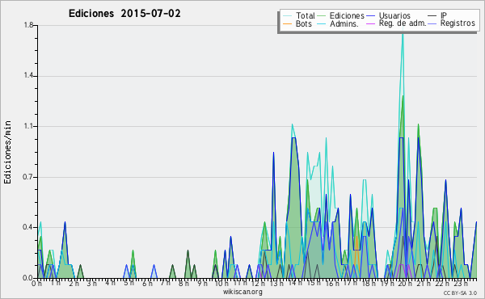This screenshot has width=485, height=299.
Task: Click the 'Ediciones/min' y-axis label
Action: pyautogui.click(x=7, y=152)
